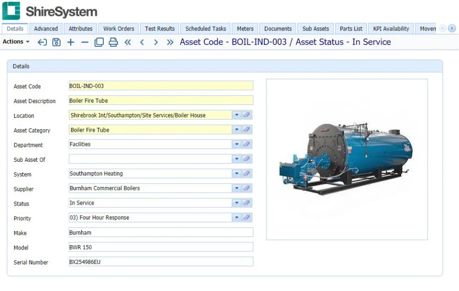The height and width of the screenshot is (291, 459).
Task: Open the Location dropdown arrow
Action: tap(237, 114)
